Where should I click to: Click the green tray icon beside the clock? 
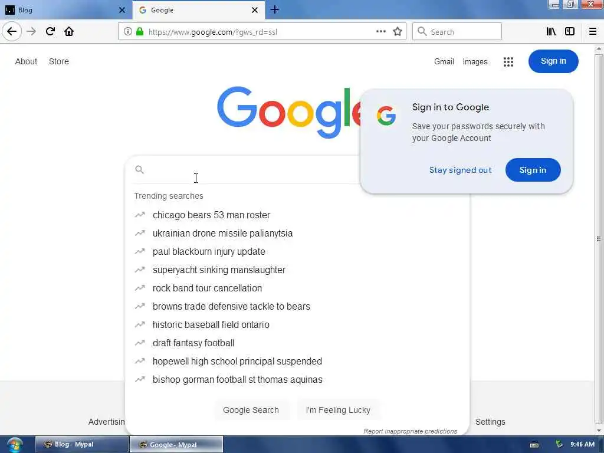coord(559,444)
